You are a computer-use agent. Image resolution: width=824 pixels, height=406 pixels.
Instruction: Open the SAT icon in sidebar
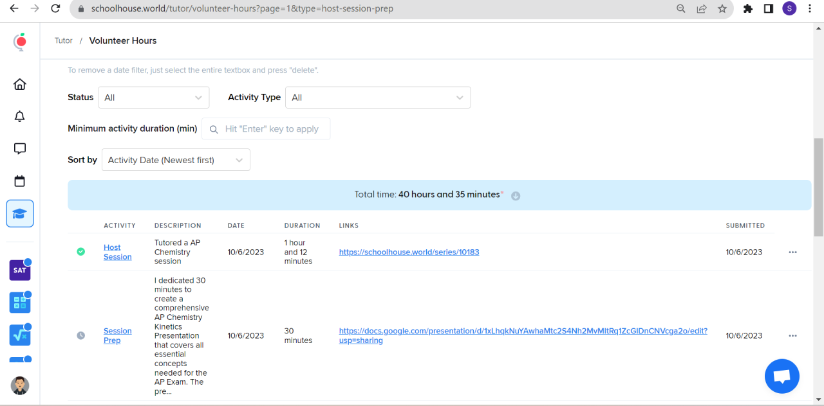click(x=20, y=270)
